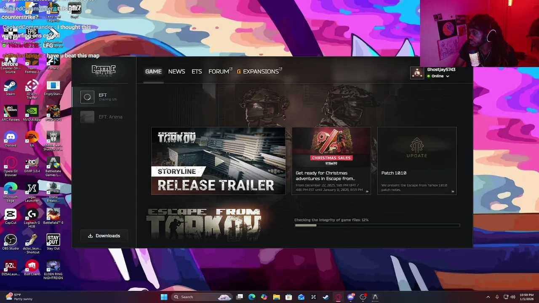
Task: Open POLYGON desktop shortcut
Action: pos(53,114)
